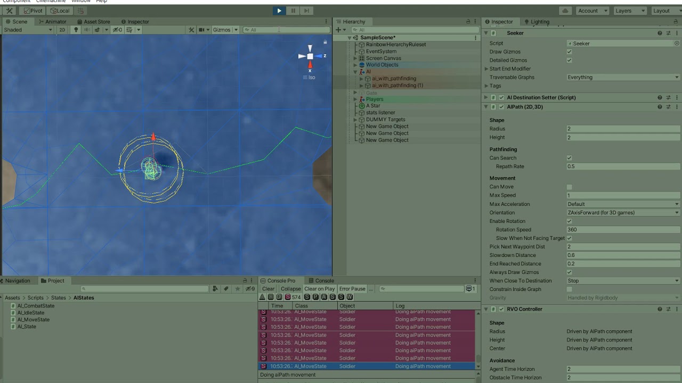Select ai_with_pathfinding (1) in Hierarchy

pyautogui.click(x=397, y=86)
